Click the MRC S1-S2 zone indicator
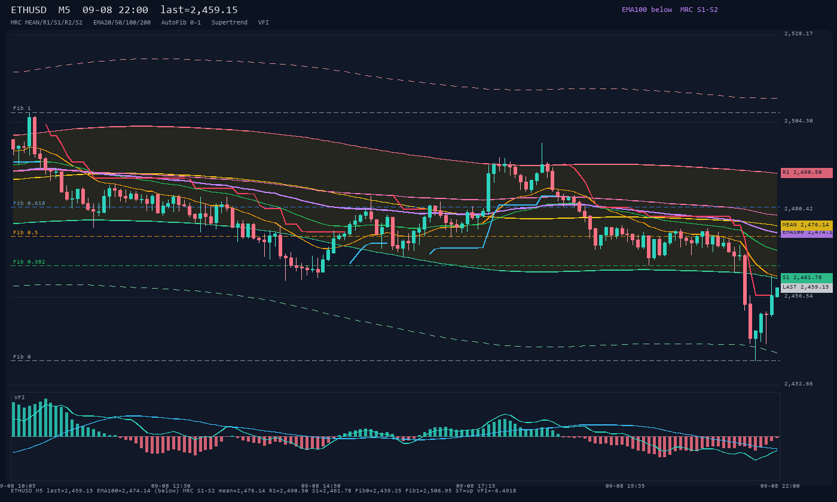Image resolution: width=837 pixels, height=502 pixels. (699, 10)
